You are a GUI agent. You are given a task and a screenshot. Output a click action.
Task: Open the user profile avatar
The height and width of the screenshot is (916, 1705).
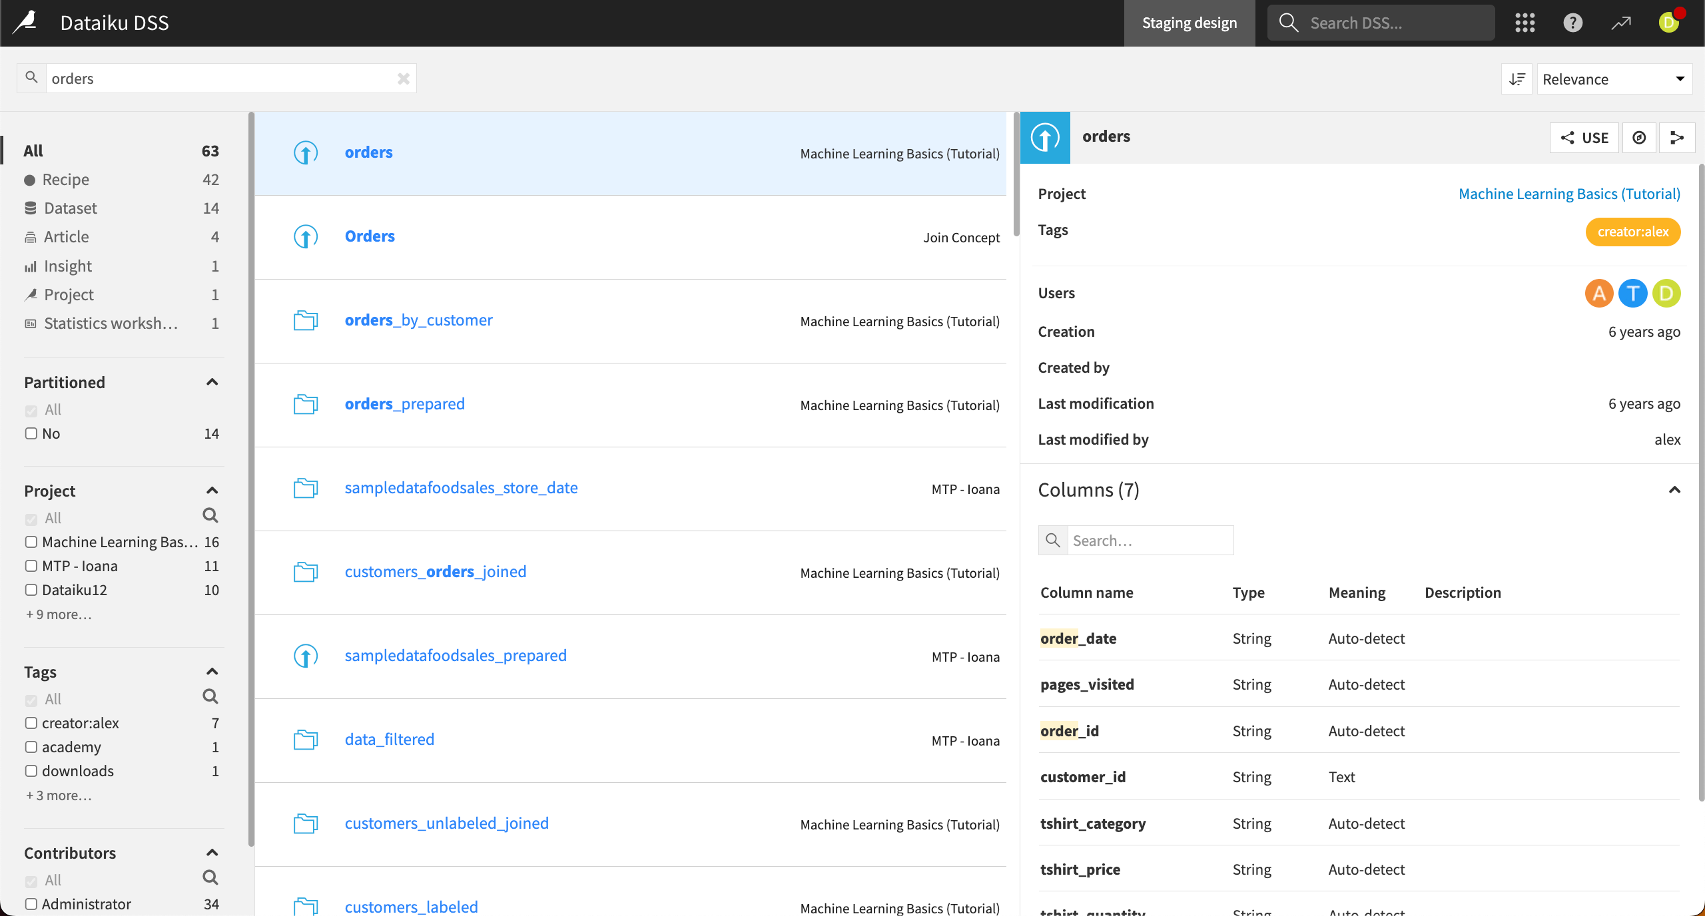click(1669, 23)
